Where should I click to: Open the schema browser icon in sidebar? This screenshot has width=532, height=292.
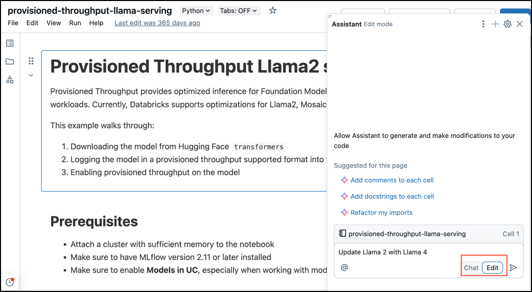pos(9,80)
